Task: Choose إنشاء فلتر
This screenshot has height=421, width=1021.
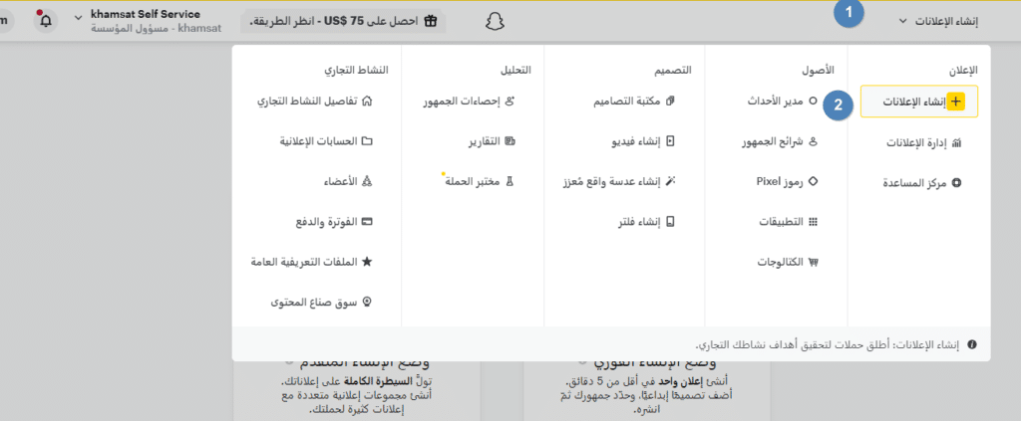Action: [647, 223]
